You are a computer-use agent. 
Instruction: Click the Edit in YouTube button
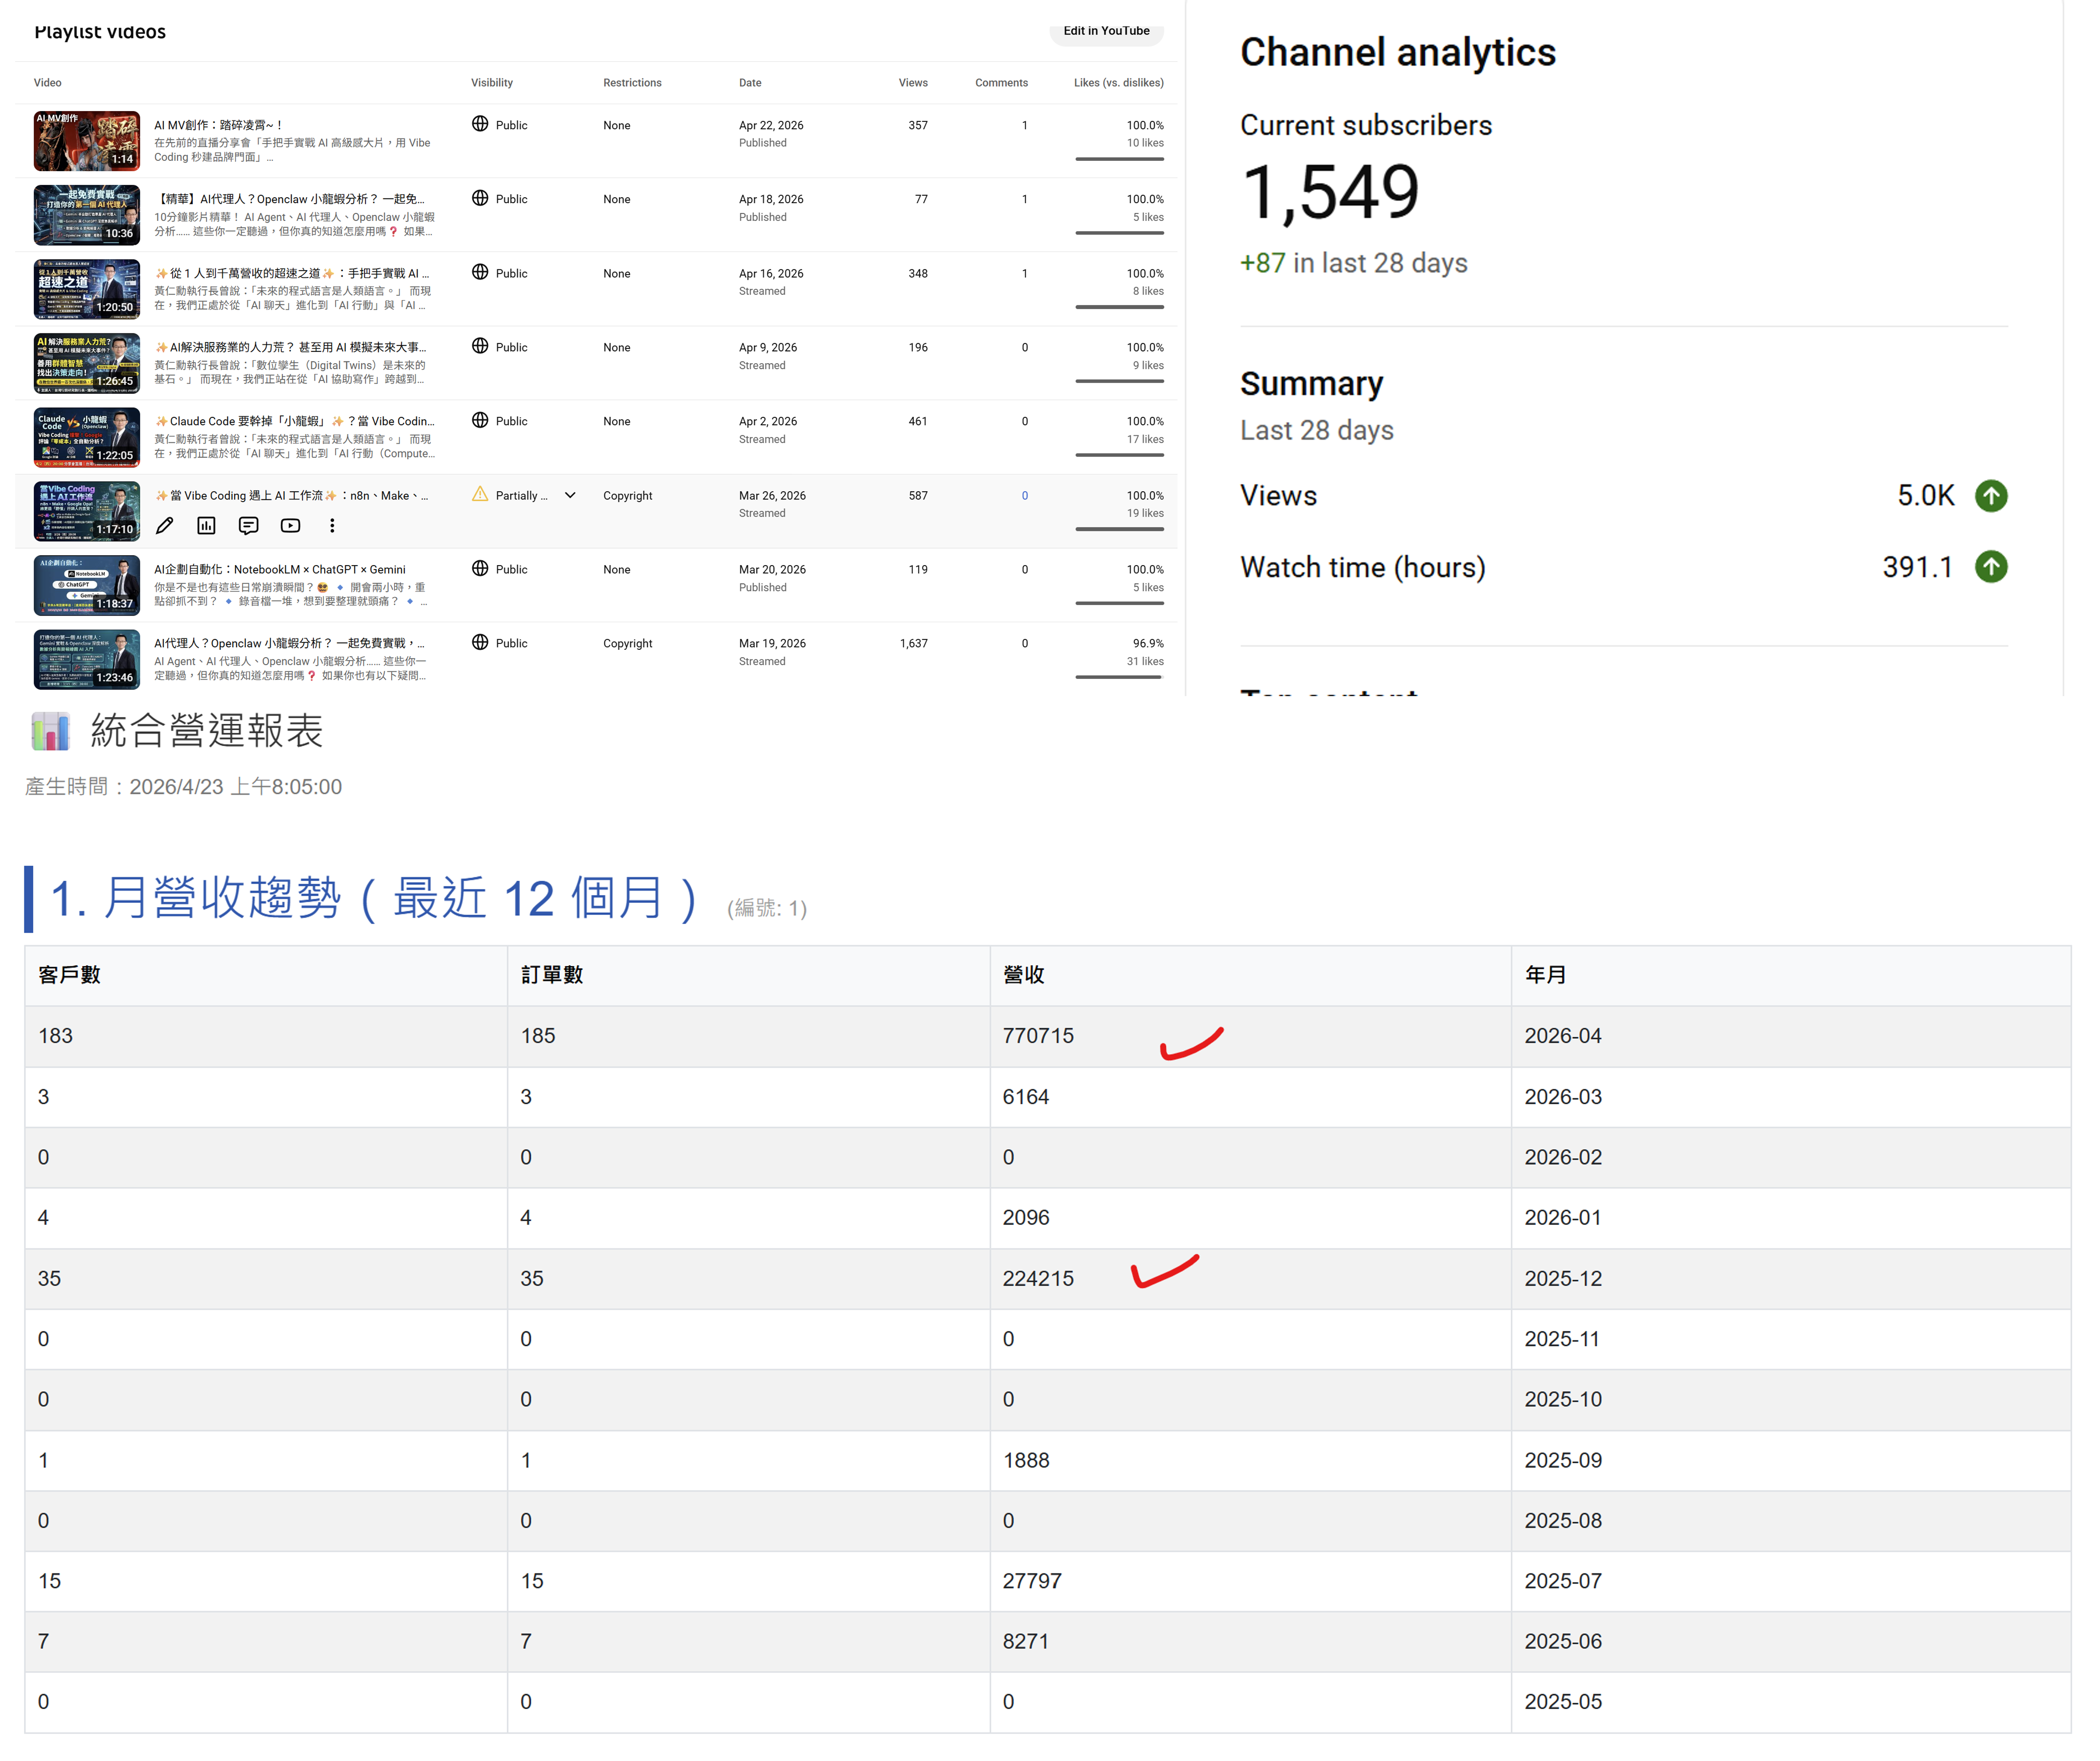point(1107,31)
